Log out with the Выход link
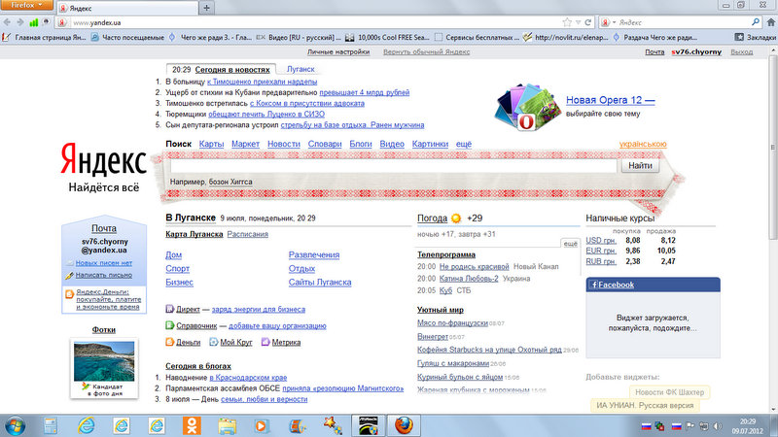 (x=741, y=51)
